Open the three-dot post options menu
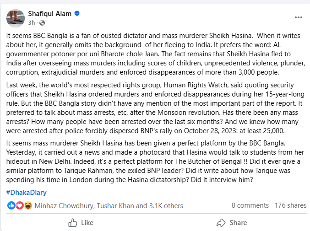Screen dimensions: 310x231 click(x=299, y=17)
